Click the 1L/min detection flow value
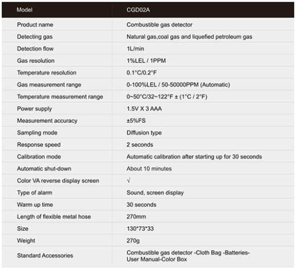 pos(135,49)
